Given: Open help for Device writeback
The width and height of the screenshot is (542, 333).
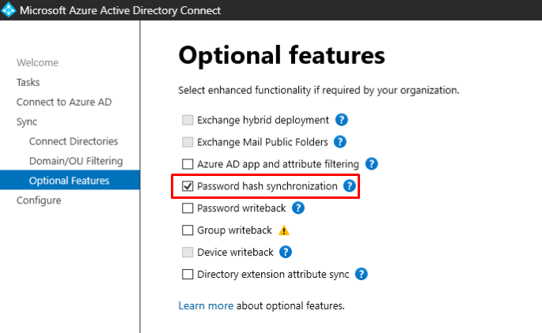Looking at the screenshot, I should [x=286, y=253].
